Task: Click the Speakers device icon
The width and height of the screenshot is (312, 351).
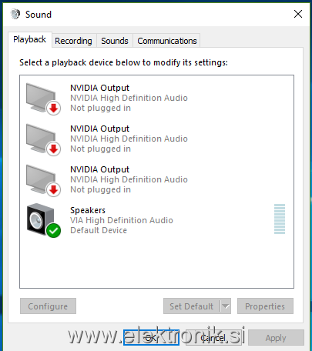Action: (43, 220)
